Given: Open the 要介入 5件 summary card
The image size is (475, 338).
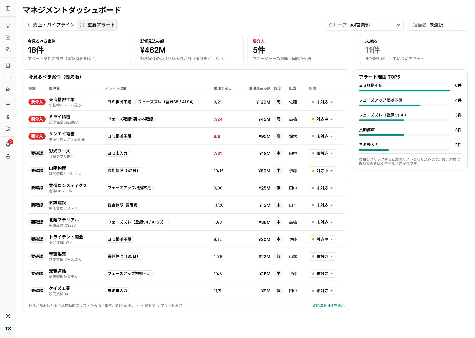Looking at the screenshot, I should 301,50.
